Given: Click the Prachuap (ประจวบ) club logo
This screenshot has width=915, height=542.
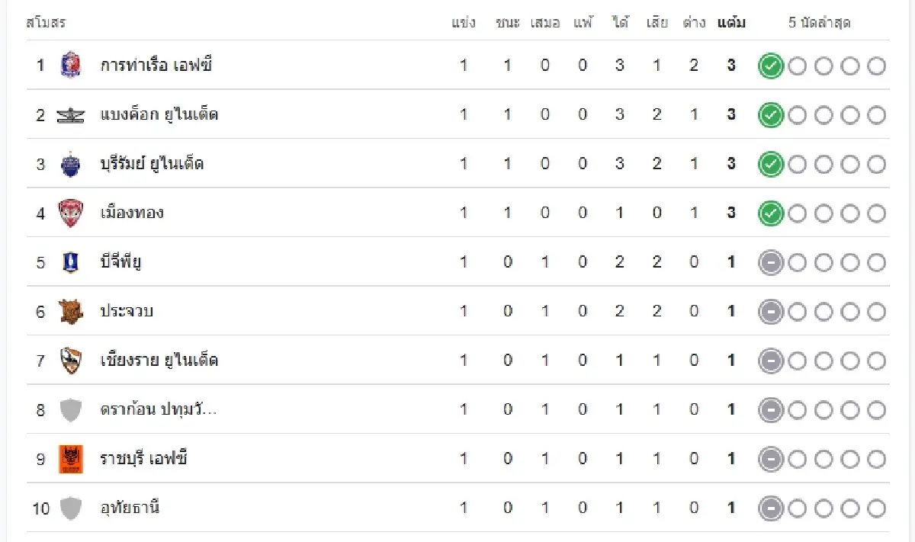Looking at the screenshot, I should (x=70, y=311).
